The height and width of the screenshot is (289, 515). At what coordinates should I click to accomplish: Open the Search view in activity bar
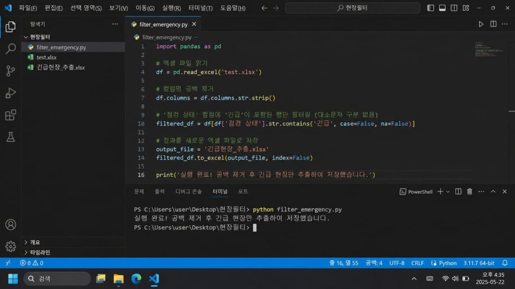pyautogui.click(x=11, y=49)
